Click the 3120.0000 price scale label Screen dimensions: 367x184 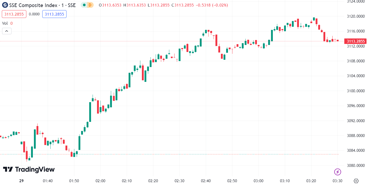[x=355, y=16]
